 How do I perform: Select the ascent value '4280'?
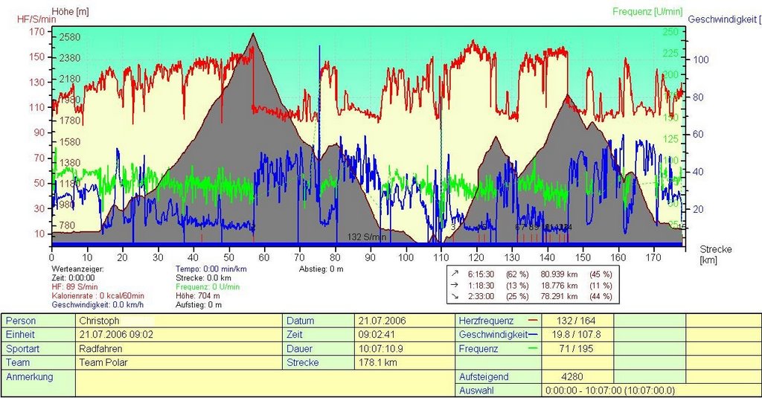(x=572, y=376)
